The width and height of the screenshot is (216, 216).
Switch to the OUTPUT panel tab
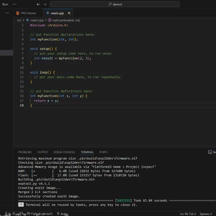point(43,152)
